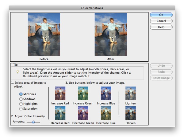Click the Lighten thumbnail preview
This screenshot has height=139, width=184.
(131, 93)
